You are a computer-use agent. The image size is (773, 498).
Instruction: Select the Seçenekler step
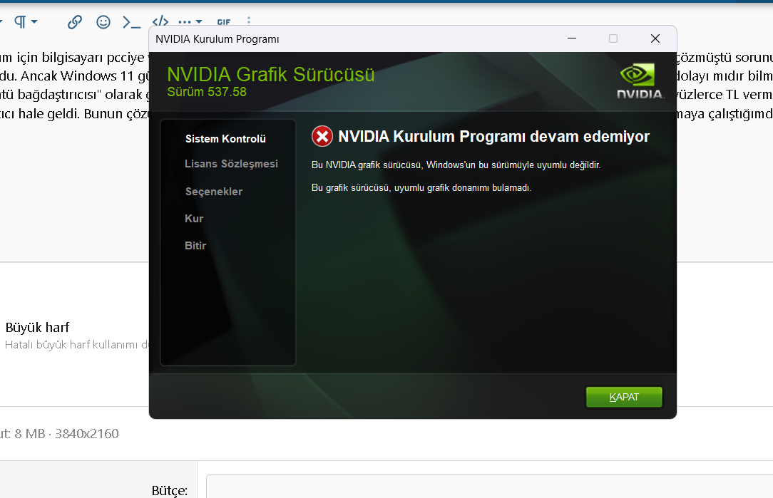click(x=214, y=192)
